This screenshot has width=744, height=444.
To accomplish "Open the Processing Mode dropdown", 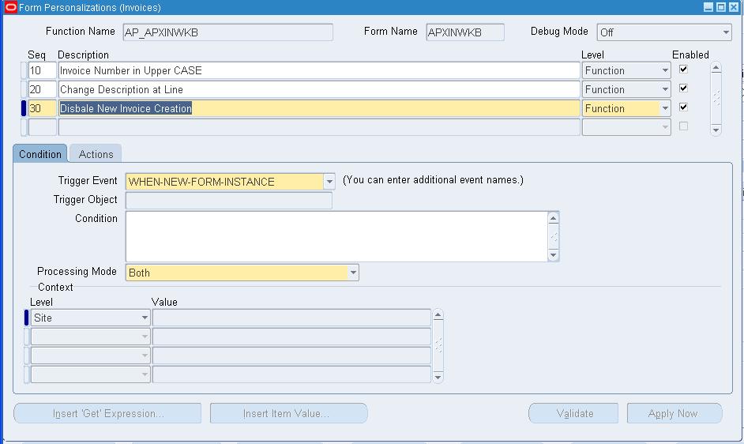I will (x=353, y=273).
